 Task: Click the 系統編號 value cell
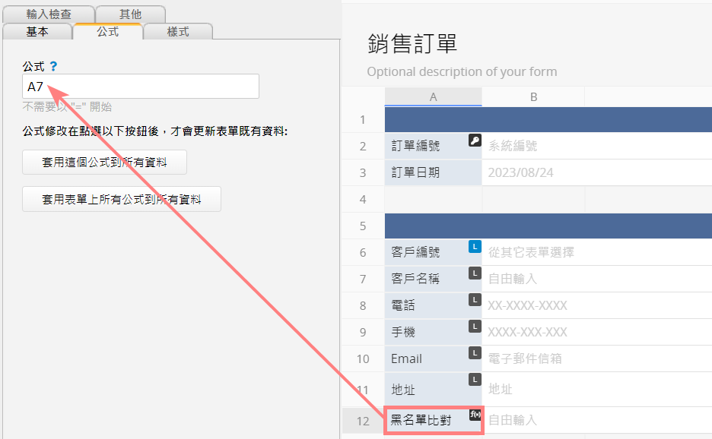(597, 146)
